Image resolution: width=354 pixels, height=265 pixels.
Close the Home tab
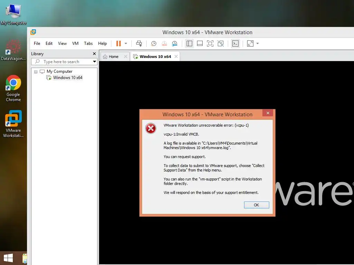pyautogui.click(x=126, y=57)
